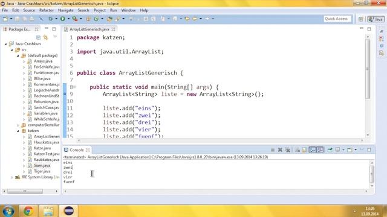Expand the JRE System Library node
The height and width of the screenshot is (217, 387).
point(11,177)
